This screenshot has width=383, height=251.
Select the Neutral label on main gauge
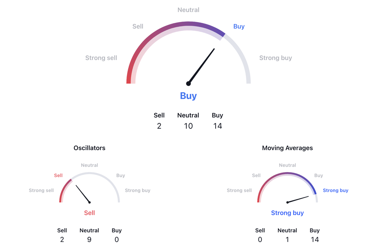[x=188, y=10]
